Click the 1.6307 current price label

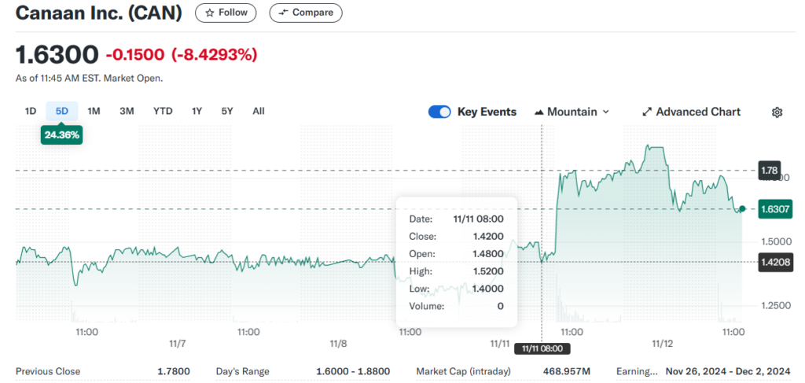(x=775, y=209)
